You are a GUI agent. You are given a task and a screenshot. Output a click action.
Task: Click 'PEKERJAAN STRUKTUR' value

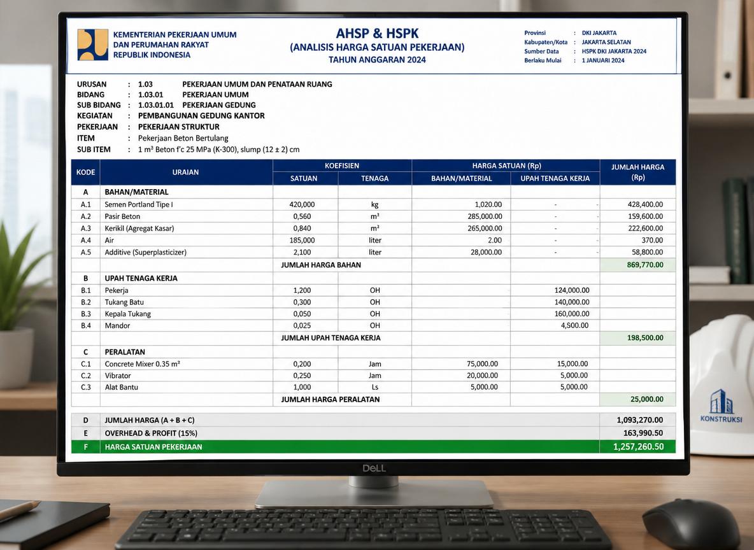pyautogui.click(x=178, y=127)
